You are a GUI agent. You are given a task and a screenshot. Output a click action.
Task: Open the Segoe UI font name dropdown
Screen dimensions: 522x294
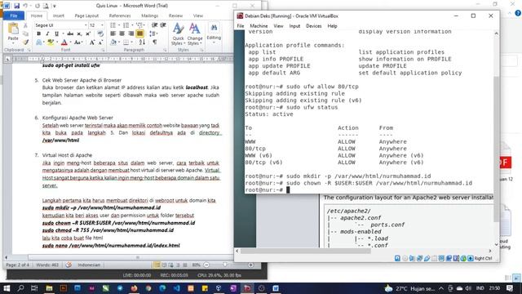tap(86, 25)
